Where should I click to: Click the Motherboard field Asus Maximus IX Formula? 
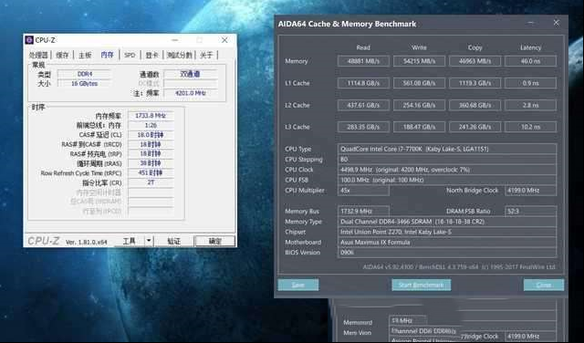(x=447, y=242)
